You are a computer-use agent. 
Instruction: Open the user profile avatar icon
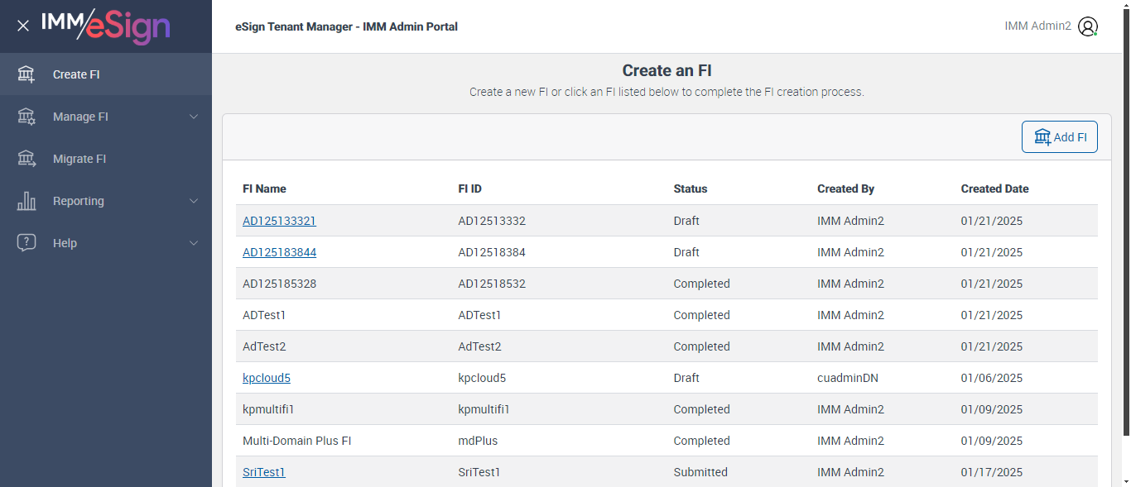click(x=1088, y=26)
